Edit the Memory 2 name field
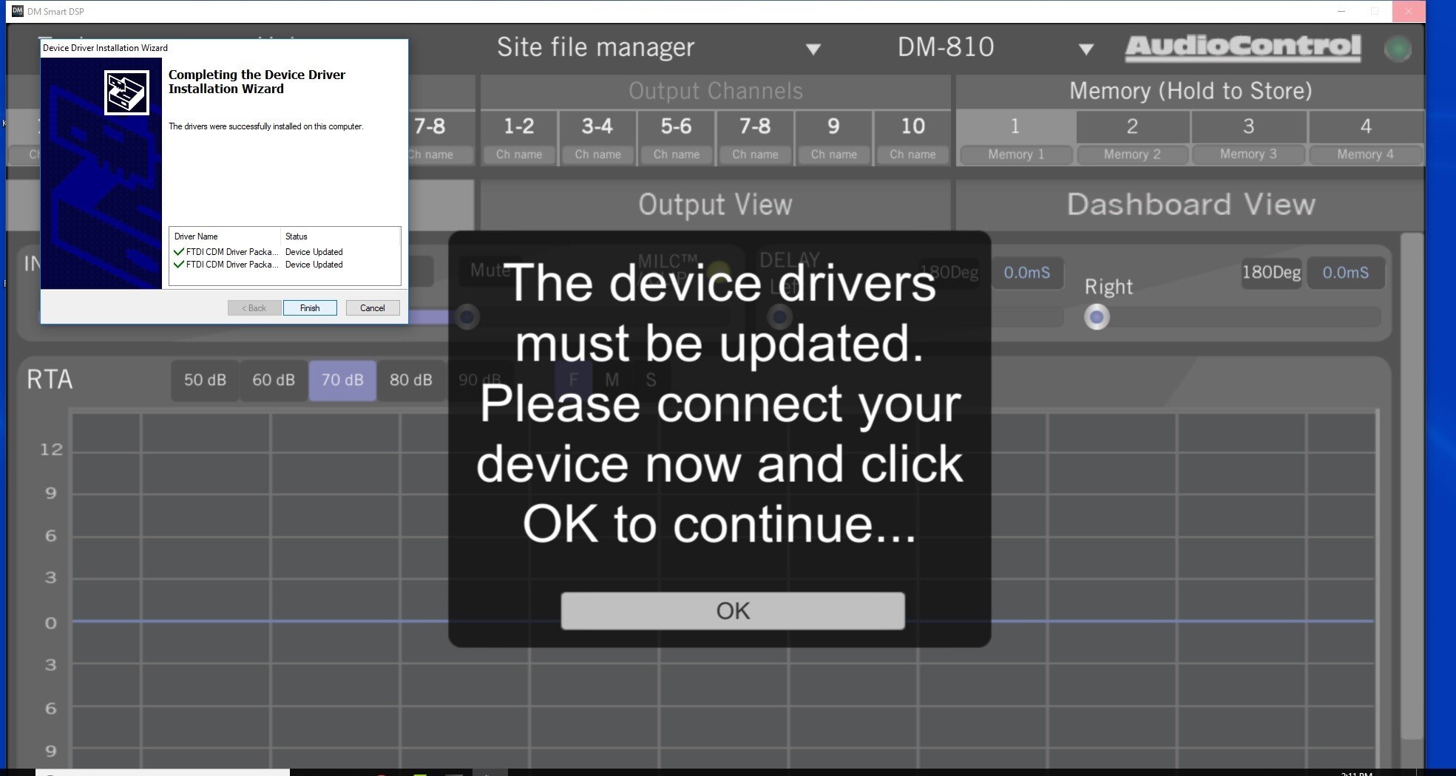1456x776 pixels. pos(1132,154)
